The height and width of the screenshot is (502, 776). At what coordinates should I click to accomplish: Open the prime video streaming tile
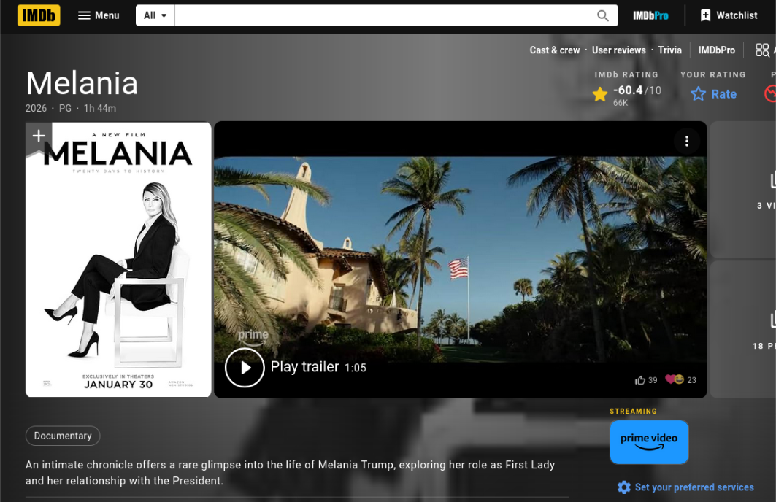pyautogui.click(x=649, y=442)
